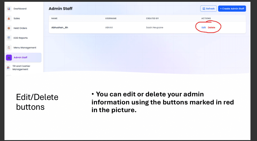Click the Username column header

(111, 18)
